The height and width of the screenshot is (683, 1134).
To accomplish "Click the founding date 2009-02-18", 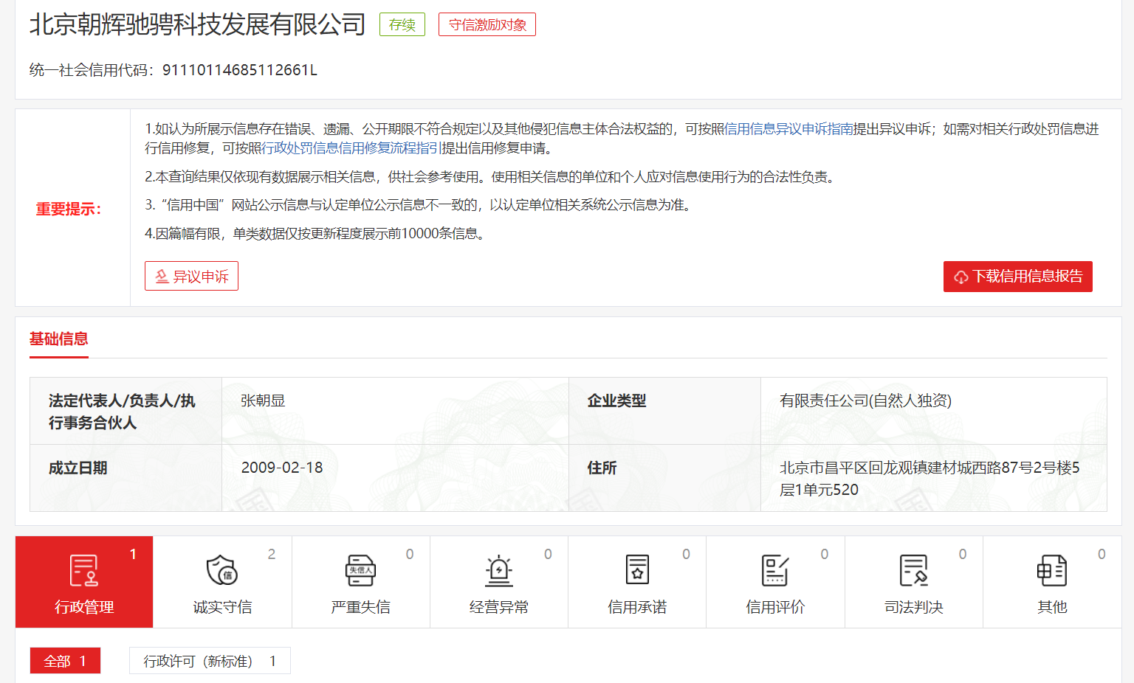I will point(282,468).
